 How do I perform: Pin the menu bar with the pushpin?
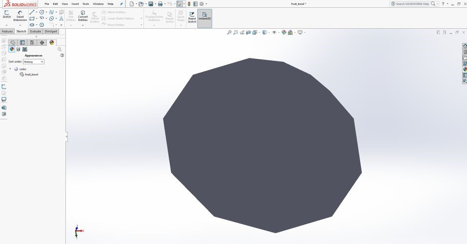point(121,4)
